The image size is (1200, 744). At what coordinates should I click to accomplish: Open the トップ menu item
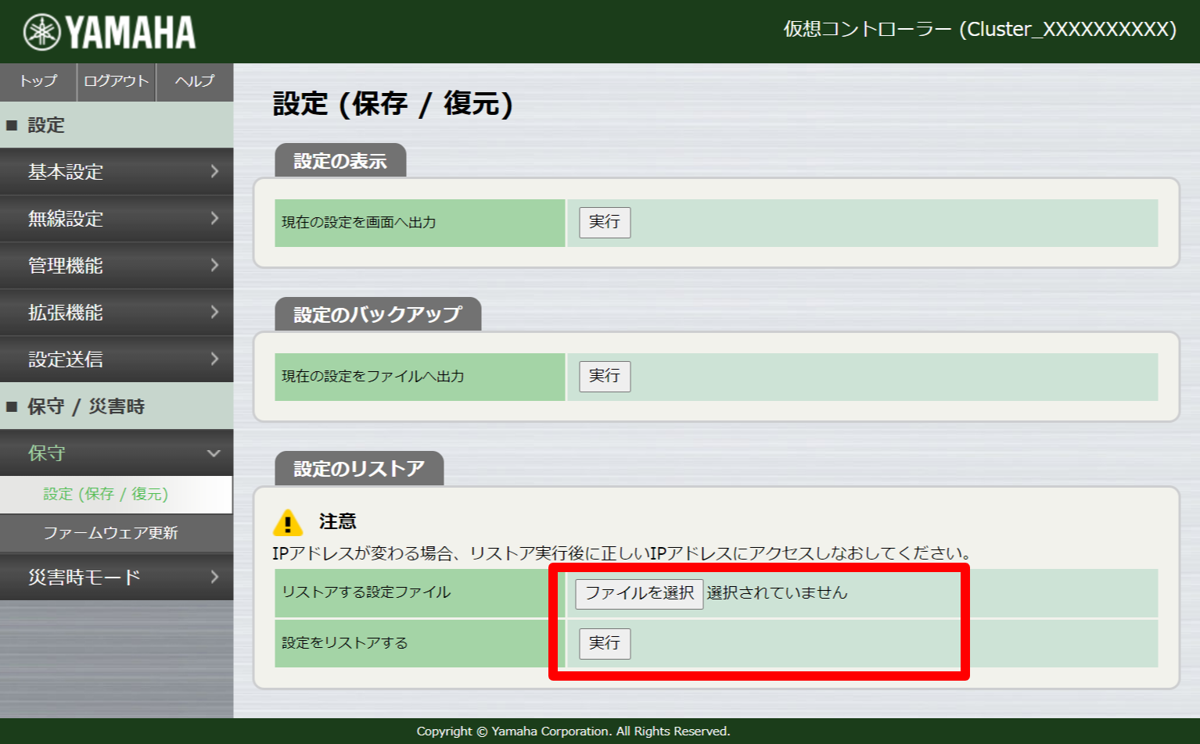tap(37, 81)
